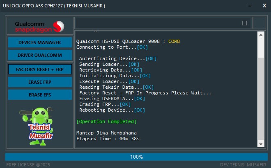Image resolution: width=271 pixels, height=168 pixels.
Task: Click the log scrollbar up arrow
Action: click(261, 35)
